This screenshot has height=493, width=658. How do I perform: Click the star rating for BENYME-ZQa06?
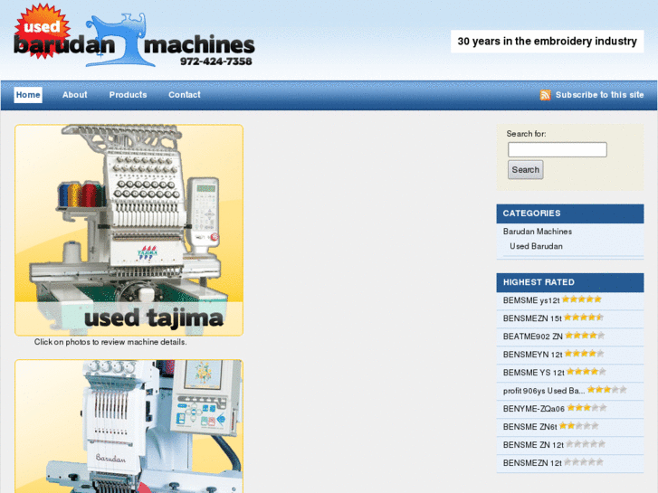[586, 407]
